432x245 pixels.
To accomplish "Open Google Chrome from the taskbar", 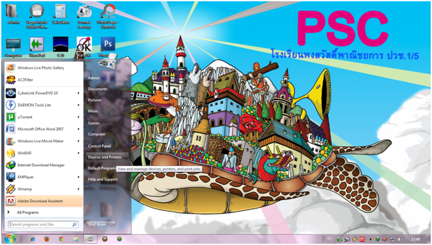I will pyautogui.click(x=61, y=239).
